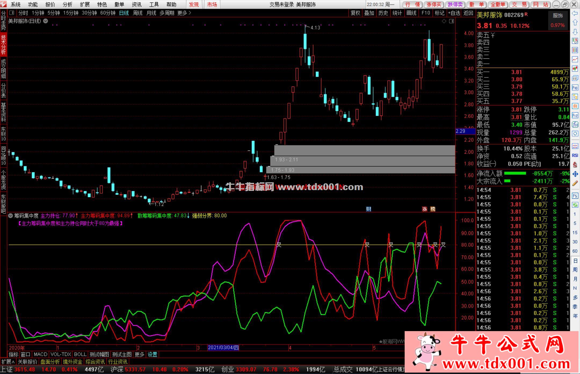The width and height of the screenshot is (580, 374).
Task: Click the F12 icon in right toolbar
Action: 575,115
